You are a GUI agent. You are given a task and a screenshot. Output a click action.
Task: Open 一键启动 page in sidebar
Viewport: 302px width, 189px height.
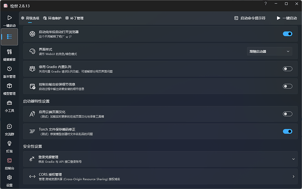coord(10,20)
